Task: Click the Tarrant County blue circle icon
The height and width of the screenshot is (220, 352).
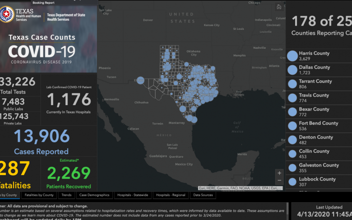Action: click(292, 84)
